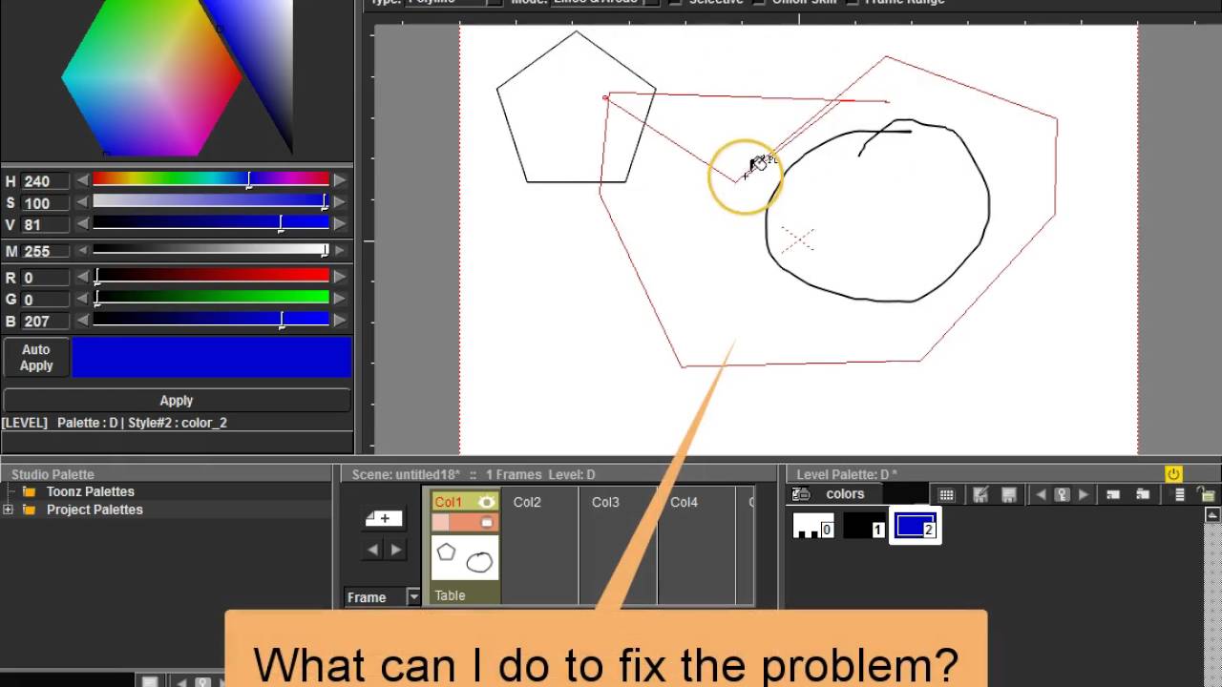This screenshot has width=1222, height=687.
Task: Decrease Green with left arrow on G row
Action: tap(83, 300)
